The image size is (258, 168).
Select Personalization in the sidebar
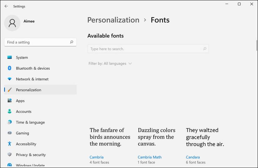28,90
